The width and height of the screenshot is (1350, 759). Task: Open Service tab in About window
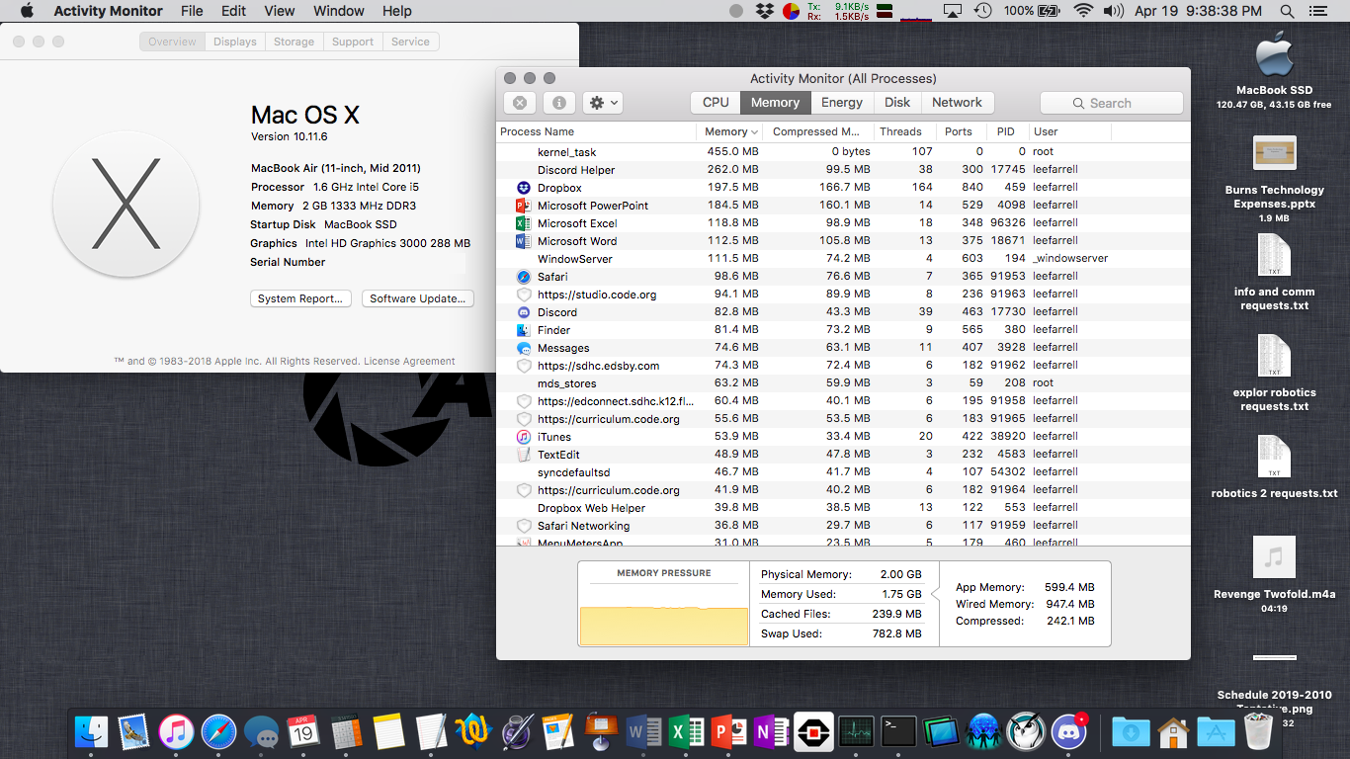click(410, 42)
